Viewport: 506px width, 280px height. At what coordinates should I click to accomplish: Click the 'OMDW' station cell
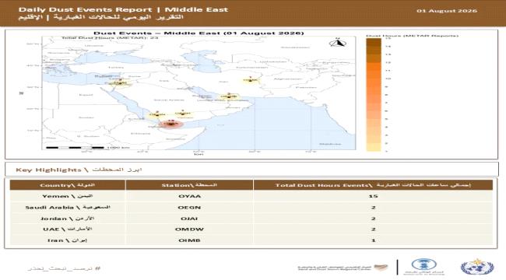[189, 229]
